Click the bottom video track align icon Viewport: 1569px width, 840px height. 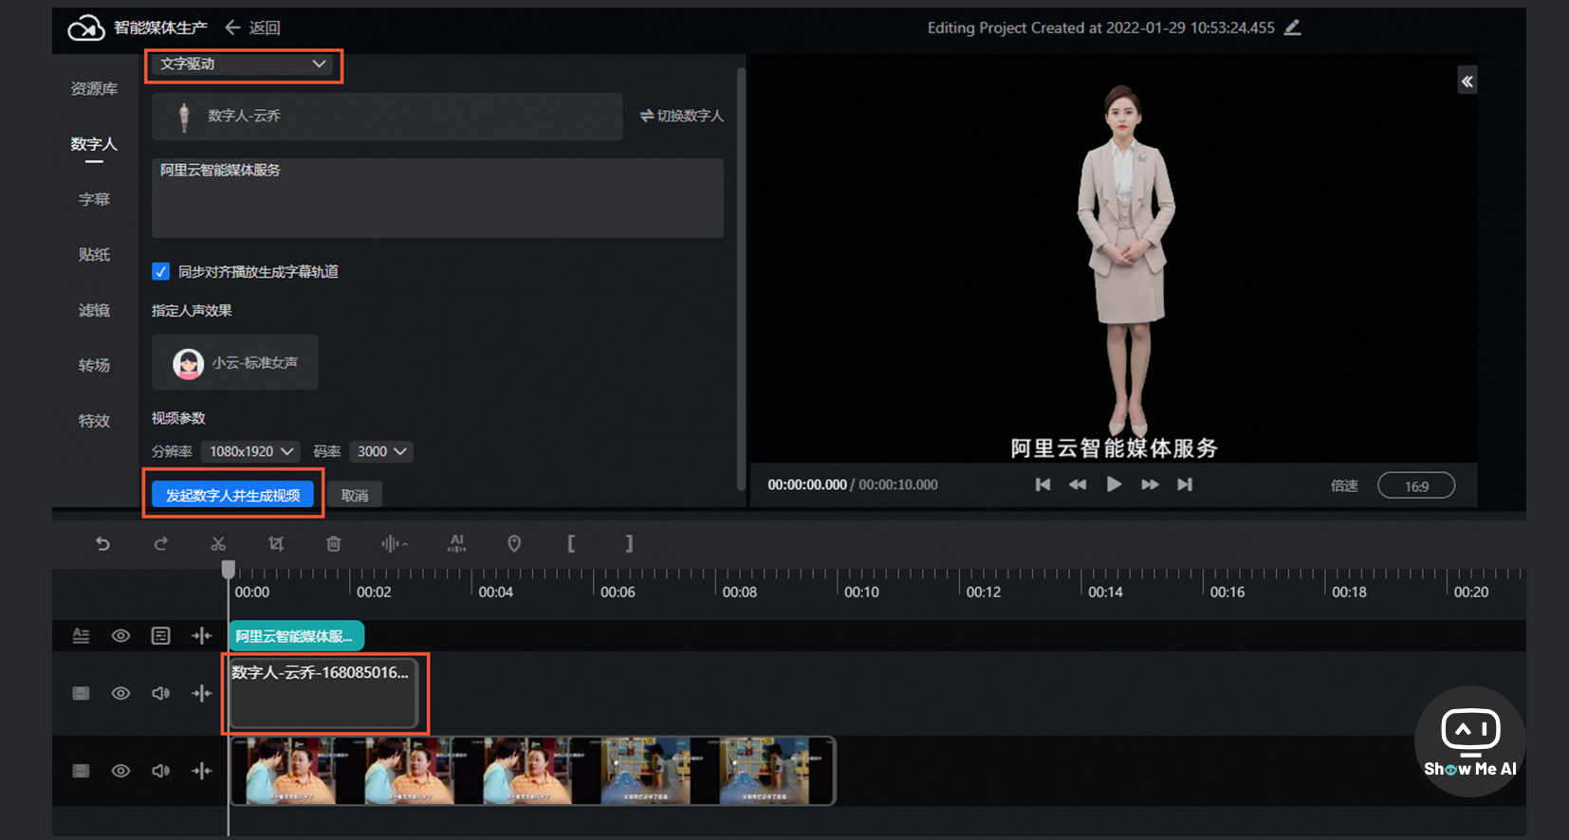click(201, 771)
